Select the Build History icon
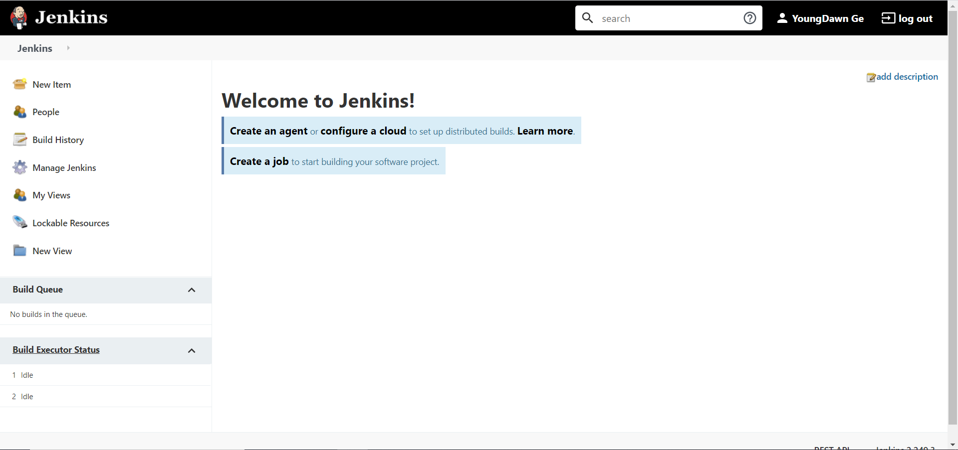 [x=19, y=140]
